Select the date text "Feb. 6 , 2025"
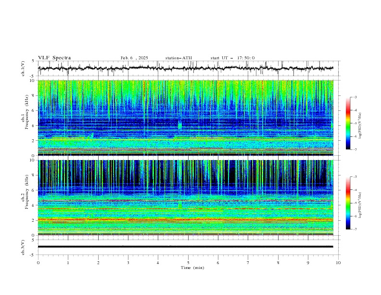The height and width of the screenshot is (295, 381). tap(134, 58)
